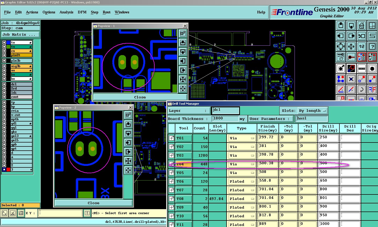Screen dimensions: 378x227
Task: Select the mirror F flip icon
Action: coord(372,89)
